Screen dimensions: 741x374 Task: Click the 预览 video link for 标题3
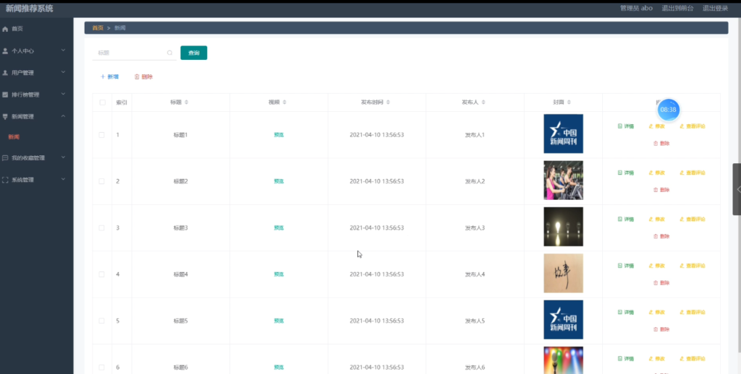pyautogui.click(x=279, y=228)
